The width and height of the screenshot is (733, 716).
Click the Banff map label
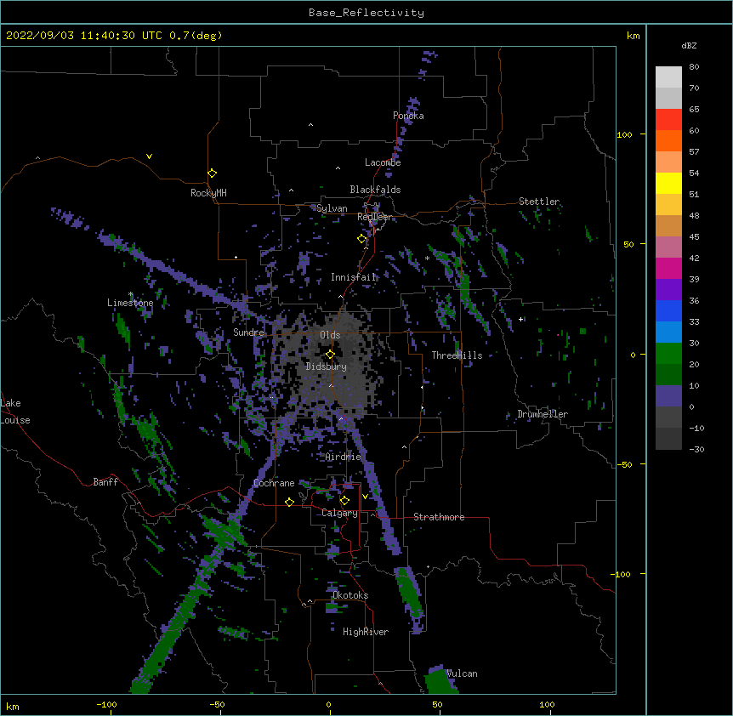click(x=105, y=482)
